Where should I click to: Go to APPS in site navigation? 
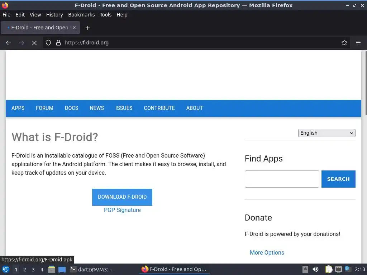click(18, 108)
